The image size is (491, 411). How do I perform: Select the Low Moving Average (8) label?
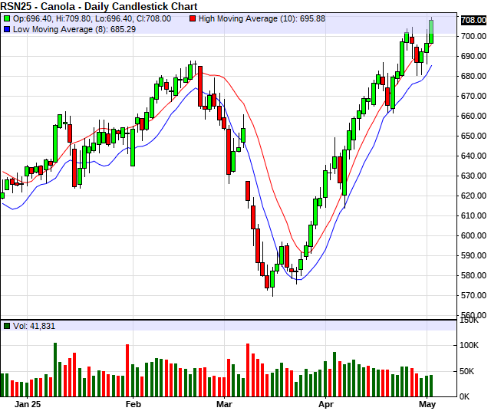62,28
